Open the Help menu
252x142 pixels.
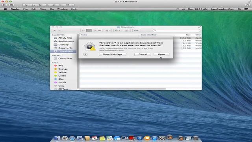pos(74,9)
